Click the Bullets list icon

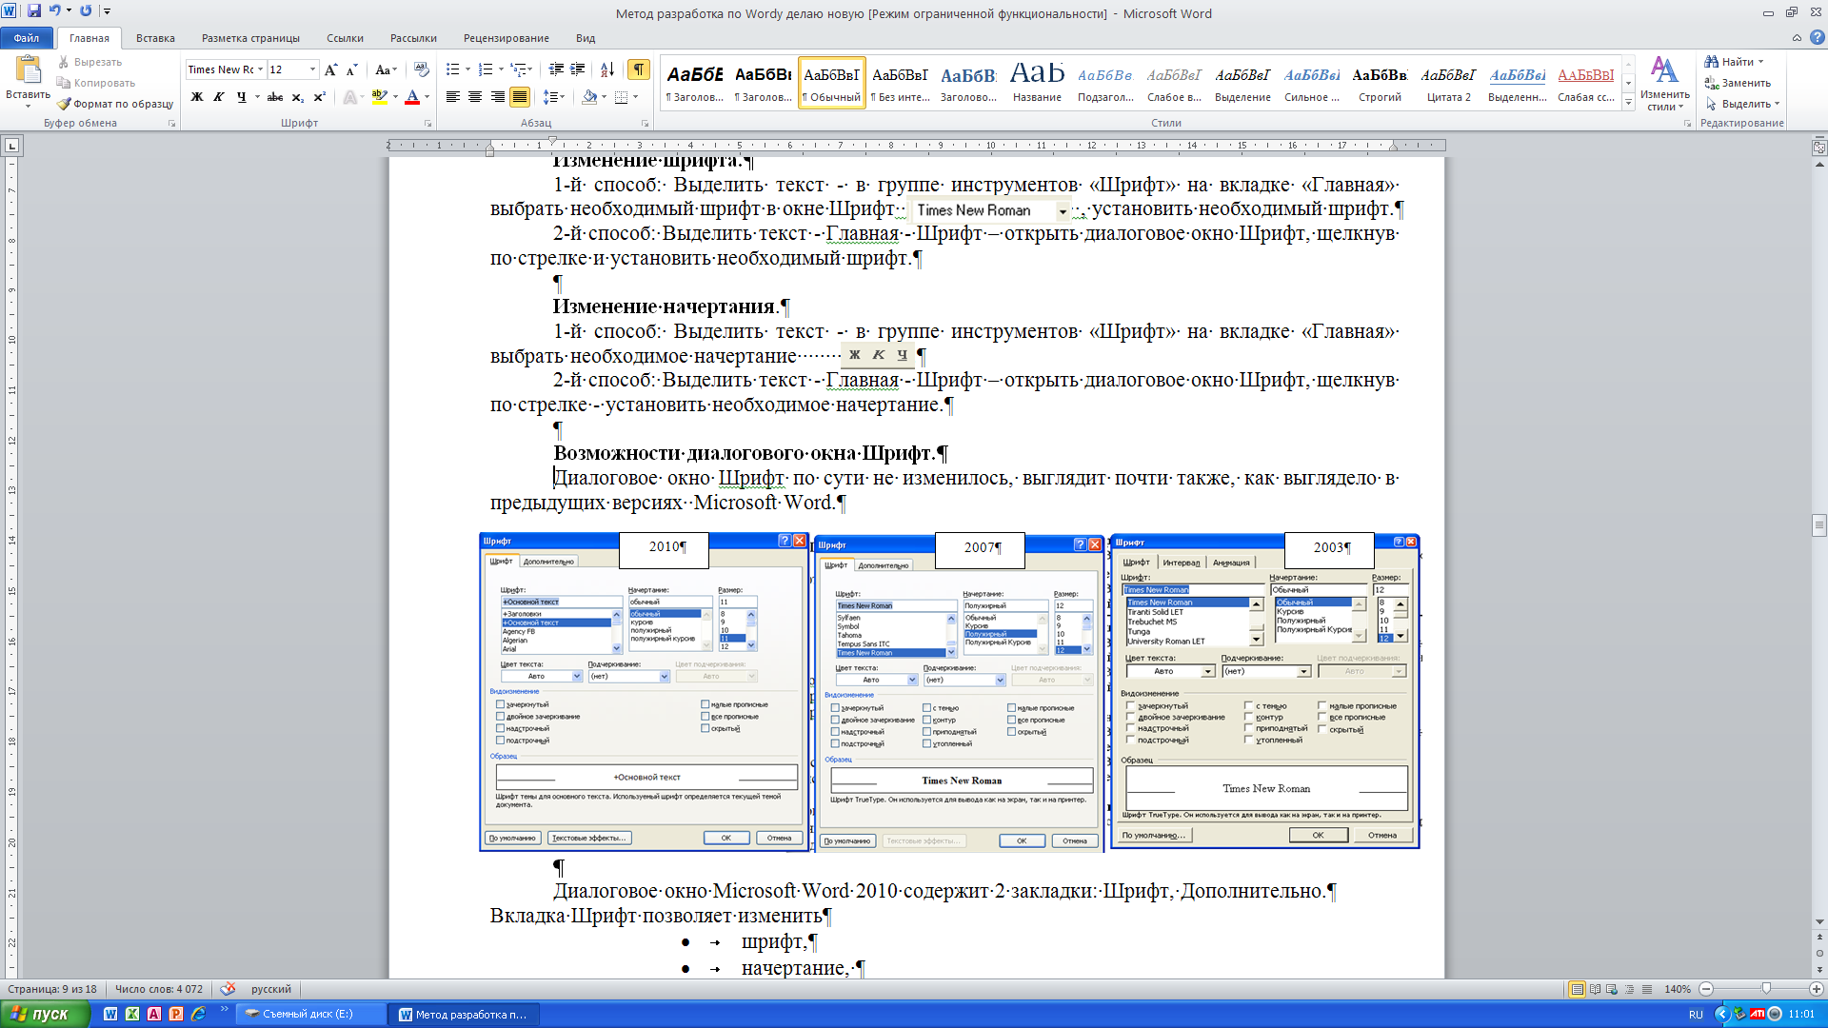pos(453,69)
